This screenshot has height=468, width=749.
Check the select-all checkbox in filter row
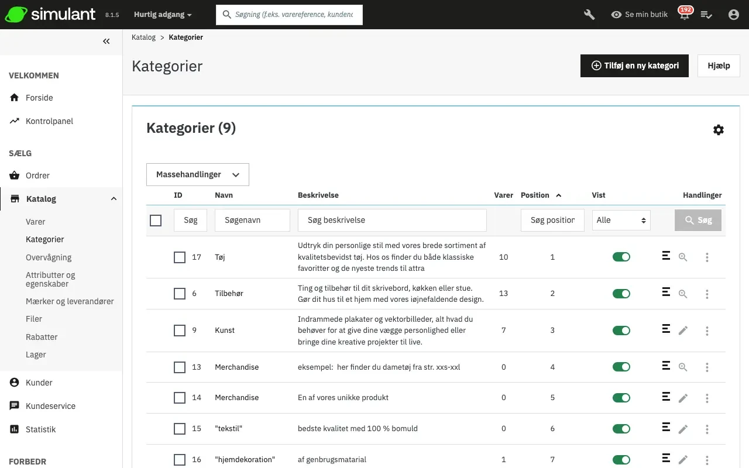(x=156, y=221)
